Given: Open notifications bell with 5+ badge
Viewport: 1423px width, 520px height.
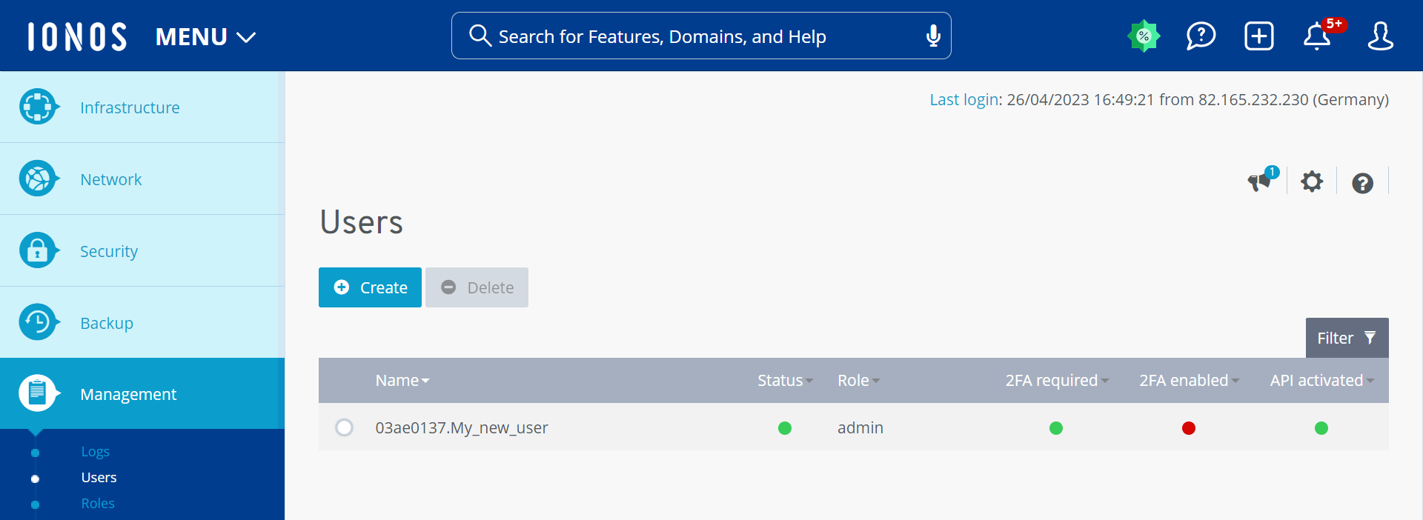Looking at the screenshot, I should pos(1317,36).
